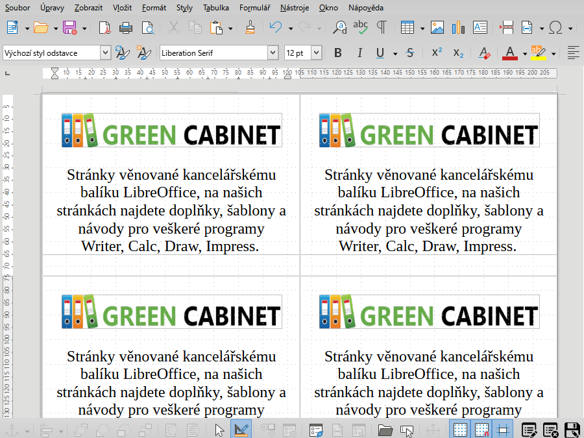This screenshot has height=438, width=584.
Task: Toggle form design mode
Action: (x=241, y=431)
